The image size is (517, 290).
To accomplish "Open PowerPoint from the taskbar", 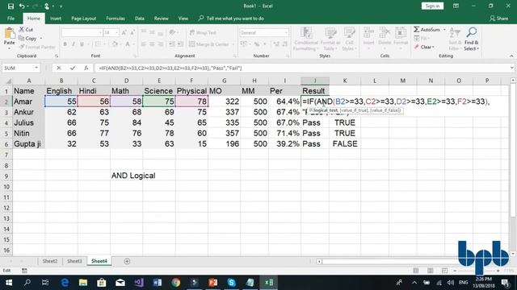I will [x=212, y=283].
